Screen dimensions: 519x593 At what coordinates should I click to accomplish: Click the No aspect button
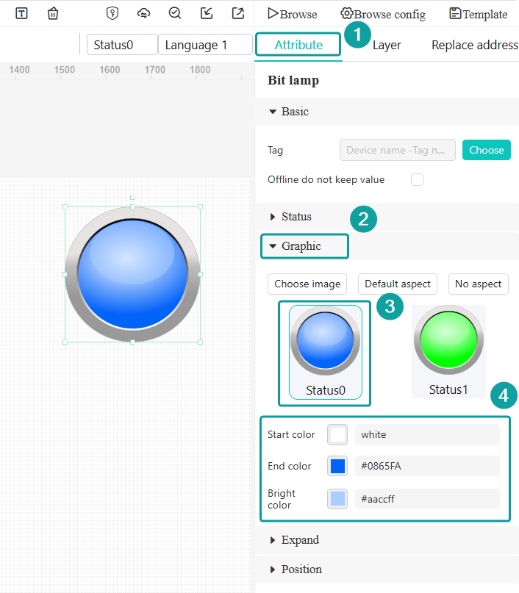click(478, 284)
